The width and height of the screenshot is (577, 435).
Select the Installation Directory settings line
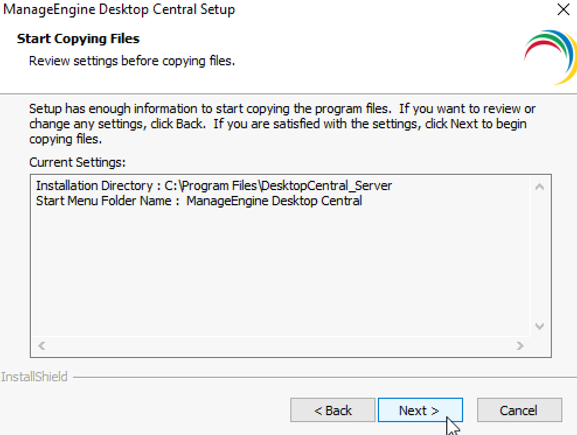coord(214,185)
